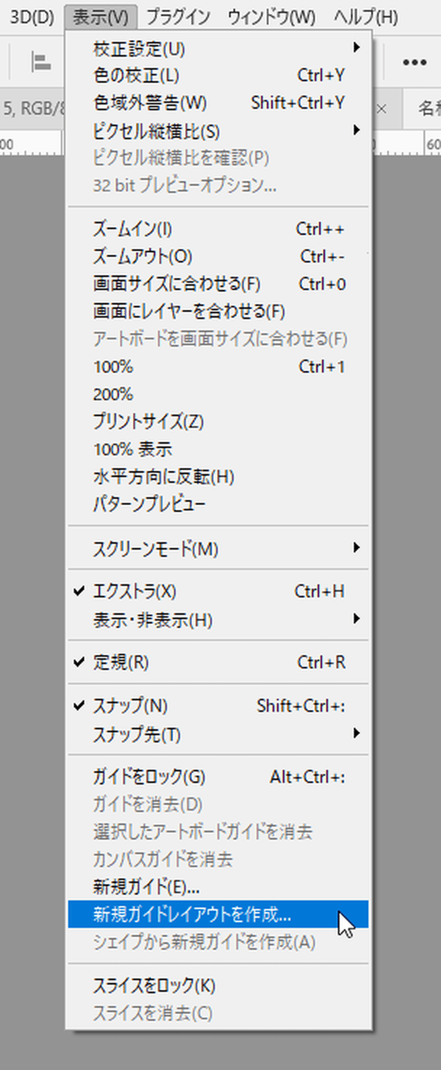
Task: Toggle the エクストラ(X) checkmark item
Action: point(134,591)
